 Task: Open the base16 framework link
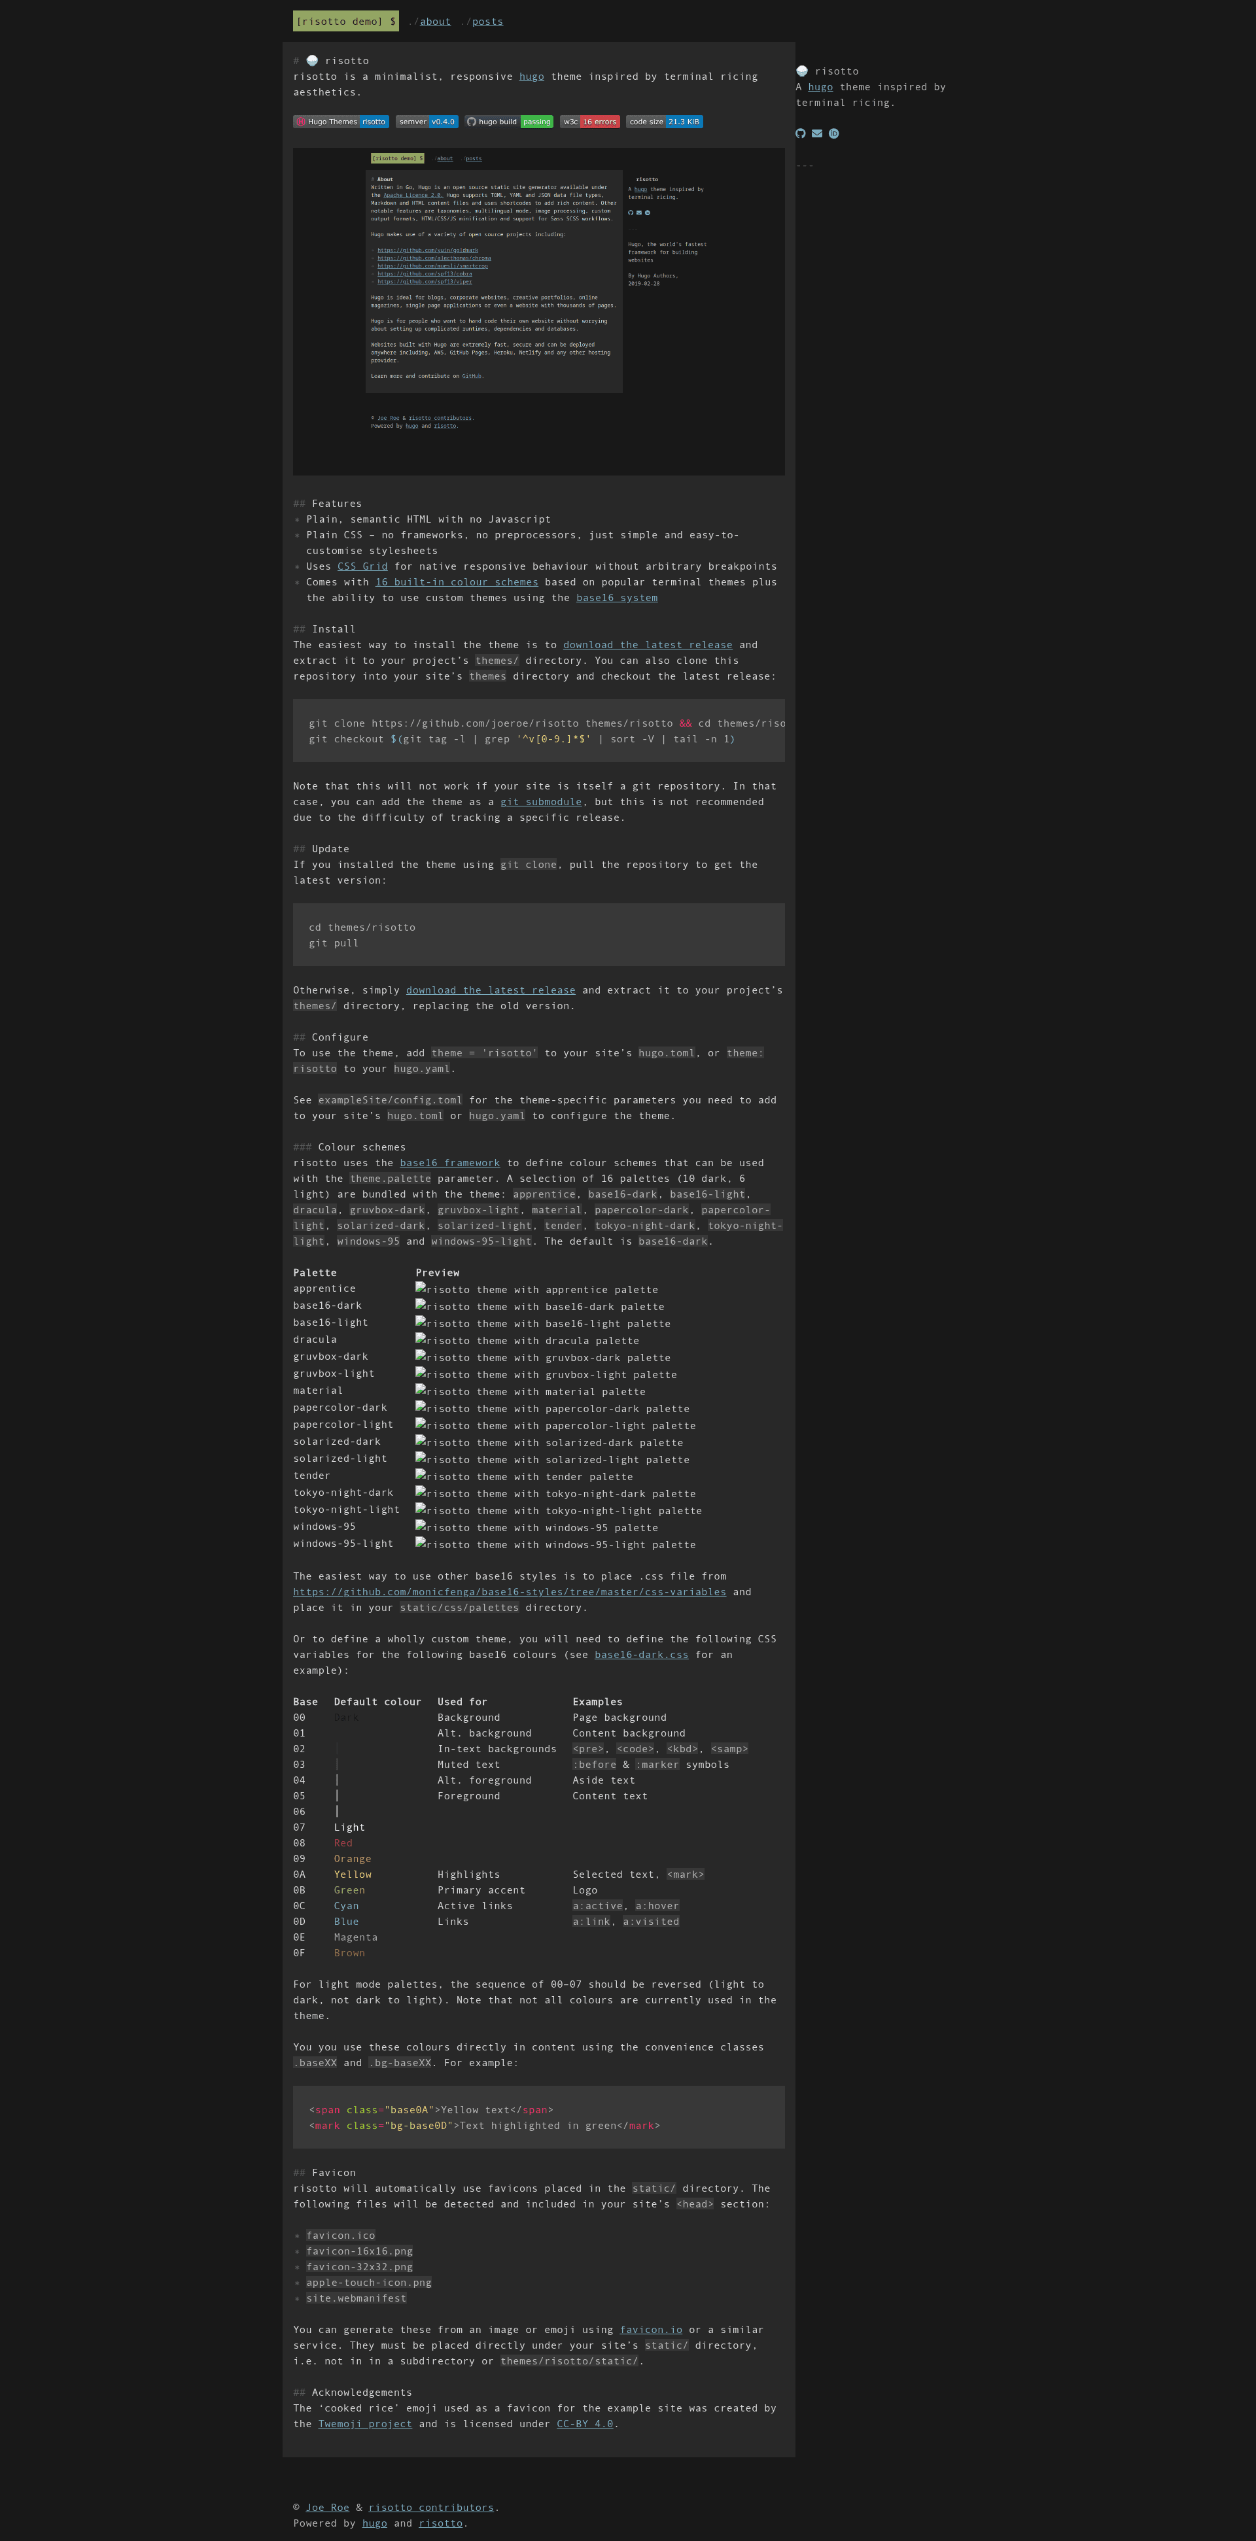[x=450, y=1163]
